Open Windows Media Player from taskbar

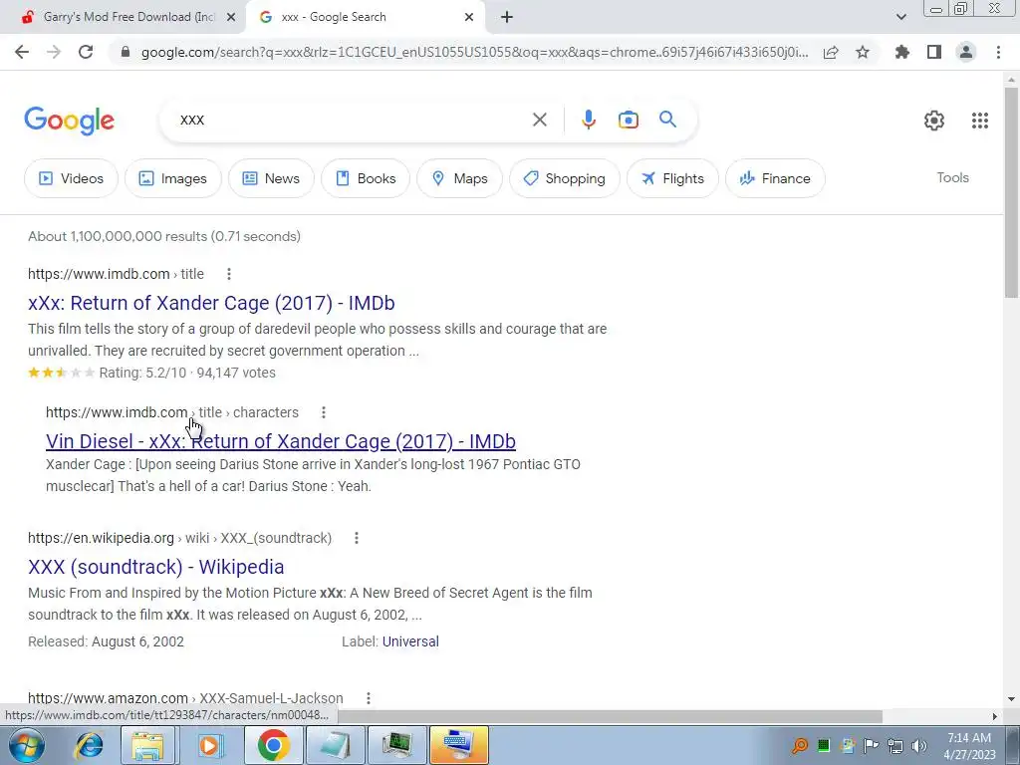click(x=209, y=745)
